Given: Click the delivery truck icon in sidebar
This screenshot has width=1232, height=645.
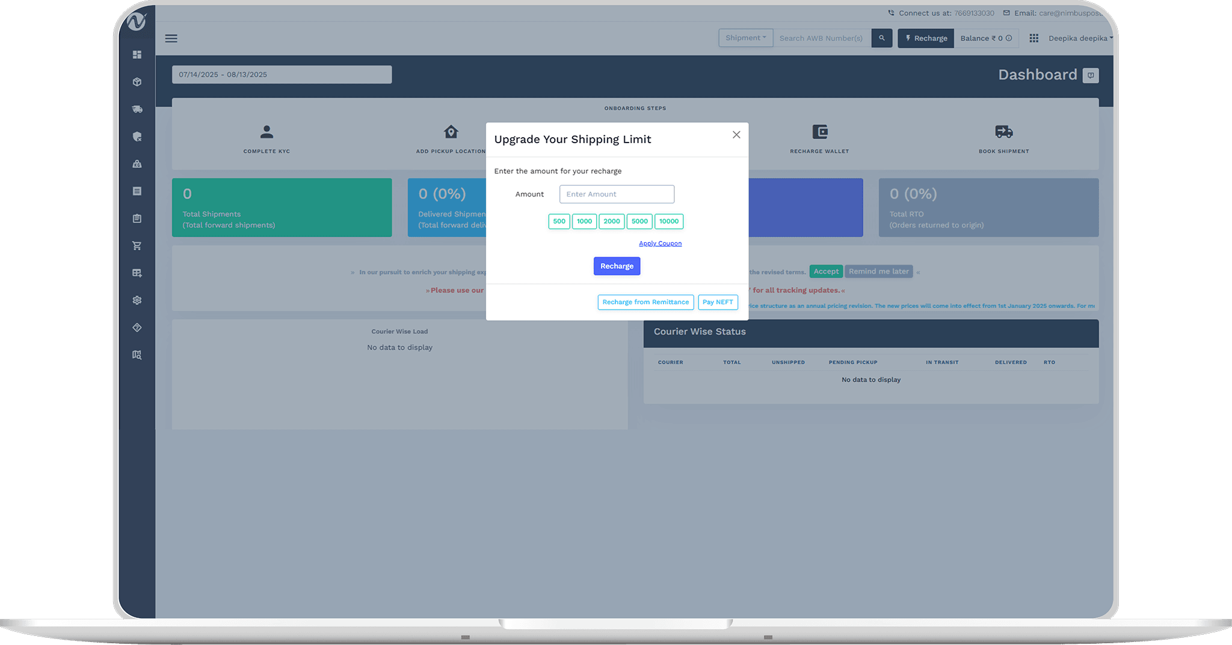Looking at the screenshot, I should tap(137, 109).
